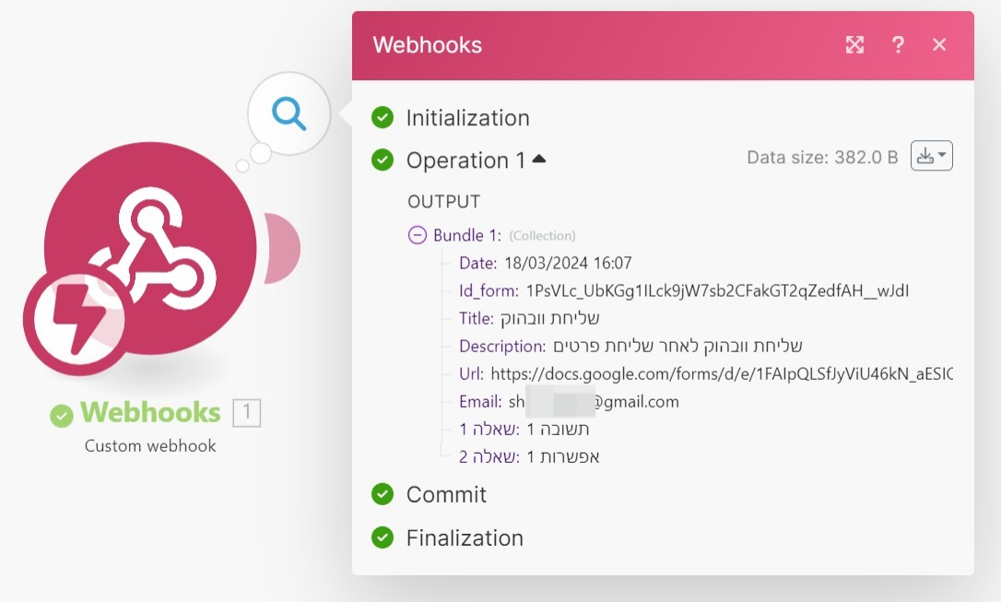Click the Webhooks module name label

150,412
